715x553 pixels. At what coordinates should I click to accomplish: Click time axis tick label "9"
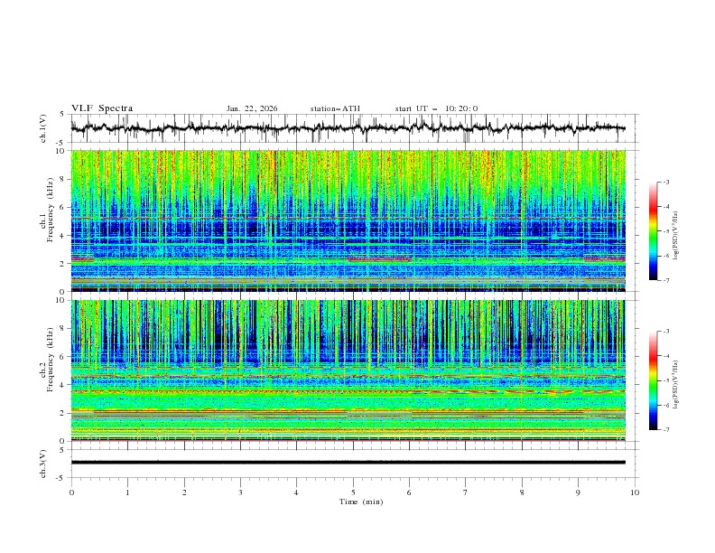pos(578,492)
